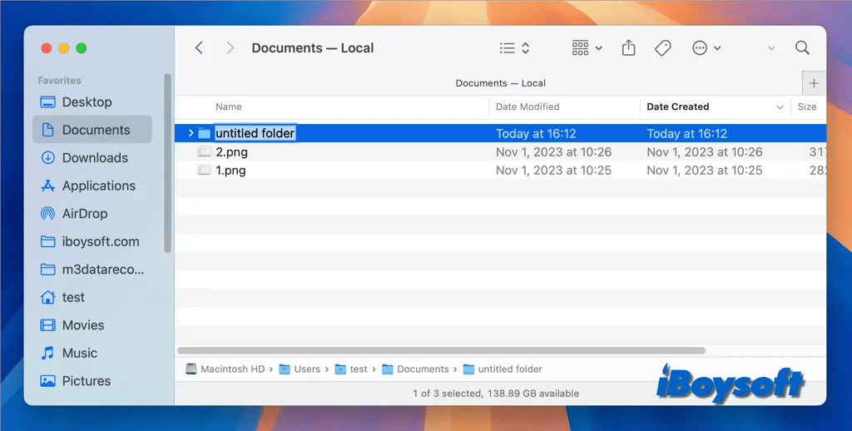The width and height of the screenshot is (852, 431).
Task: Open the iboysoft.com sidebar folder
Action: [x=101, y=242]
